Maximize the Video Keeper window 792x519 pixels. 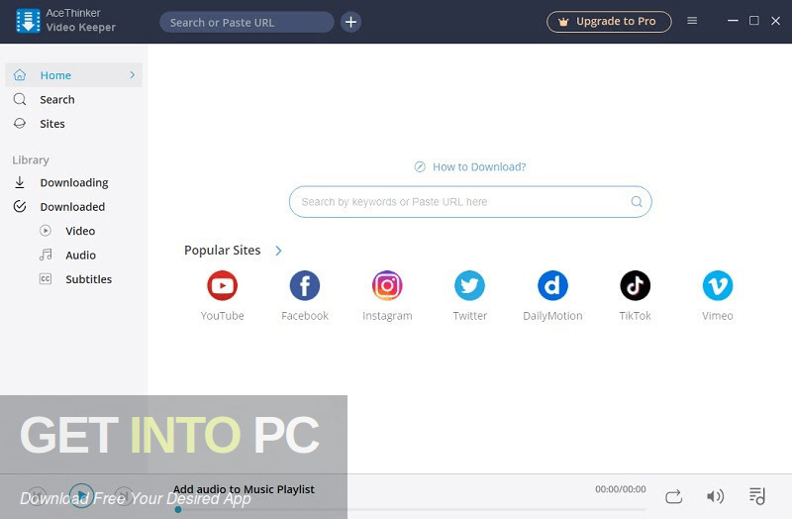coord(754,21)
